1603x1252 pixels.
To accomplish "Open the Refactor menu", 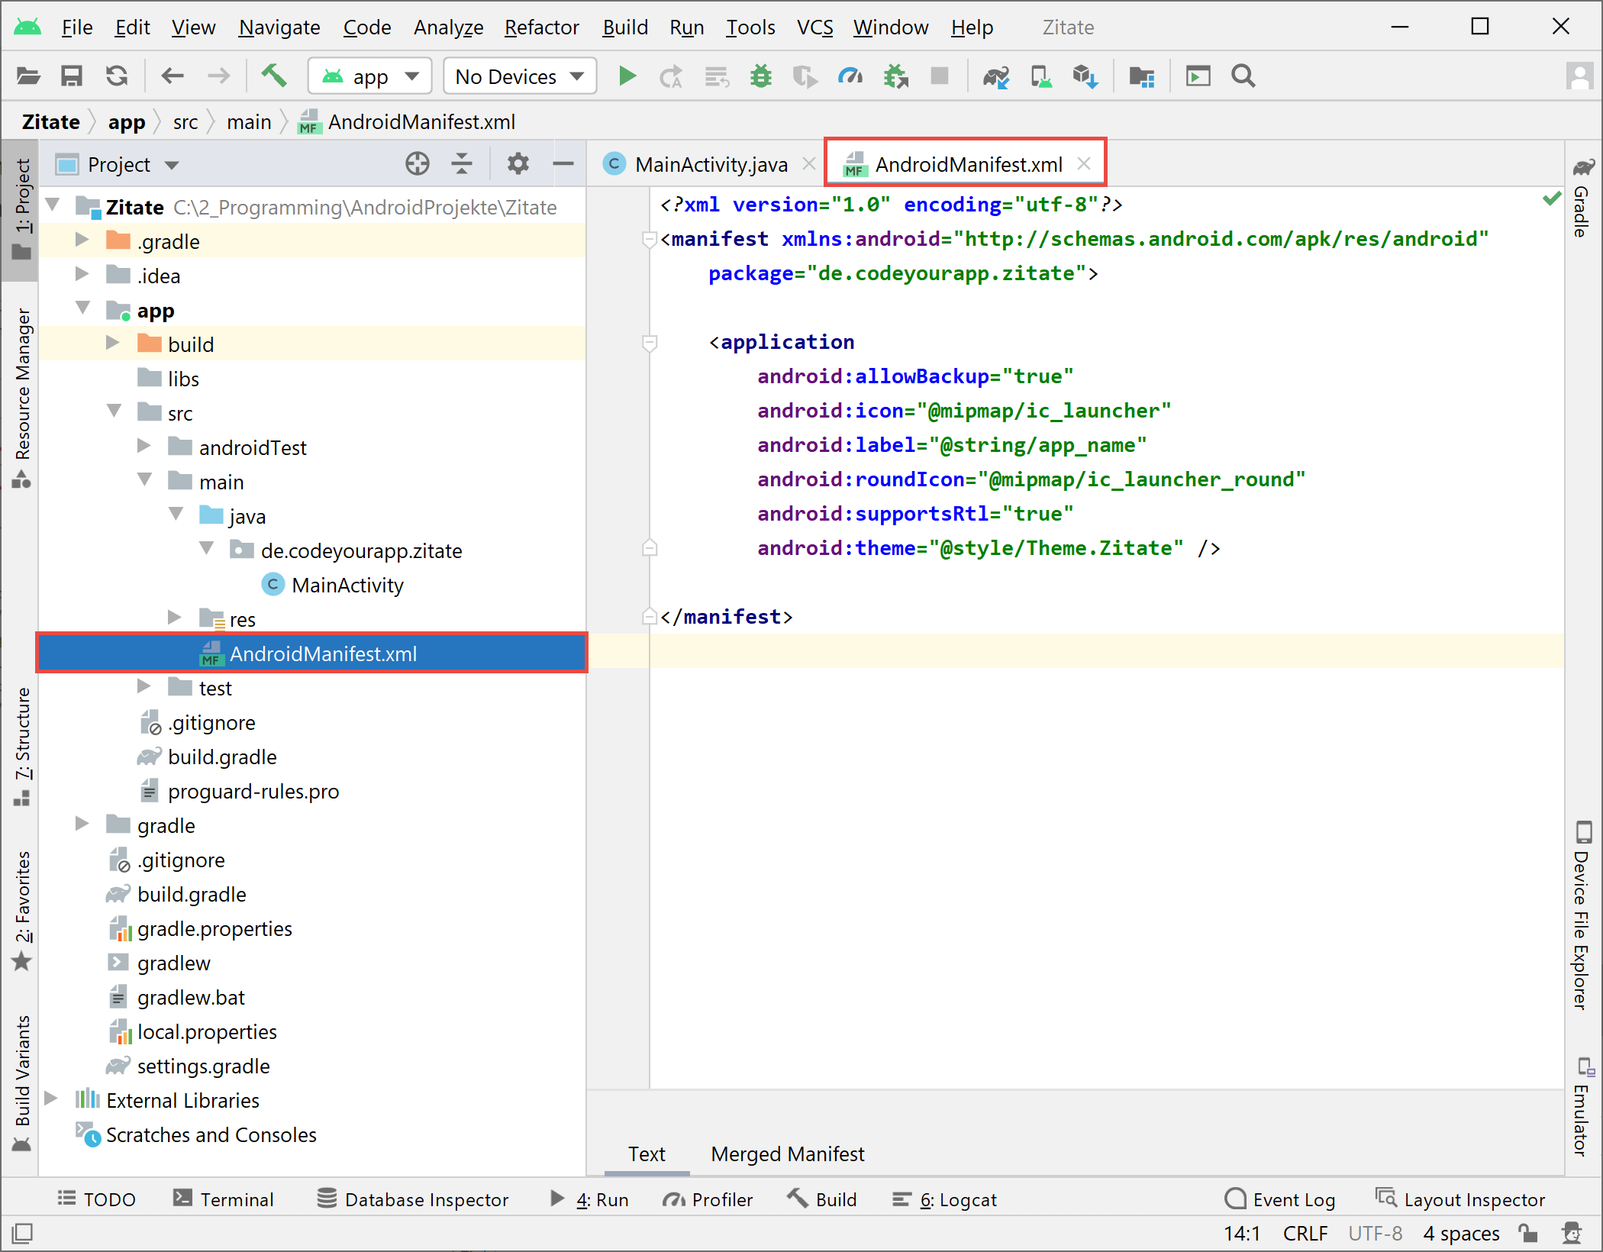I will [x=541, y=27].
